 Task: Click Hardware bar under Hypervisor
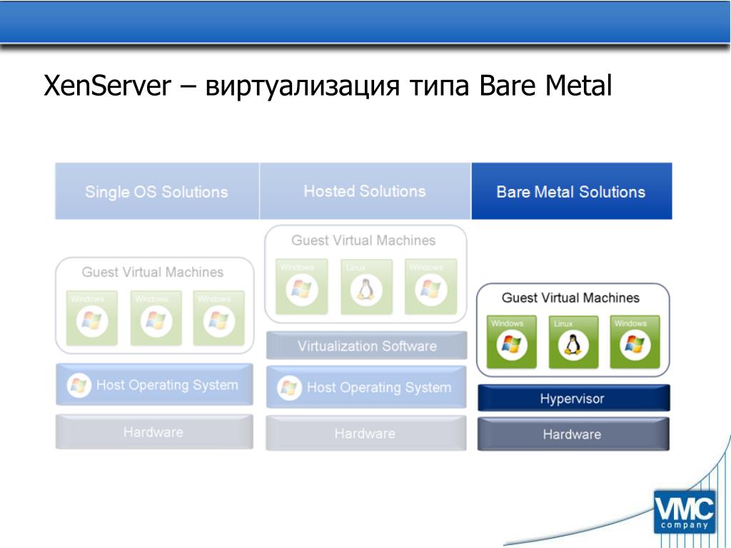coord(573,434)
